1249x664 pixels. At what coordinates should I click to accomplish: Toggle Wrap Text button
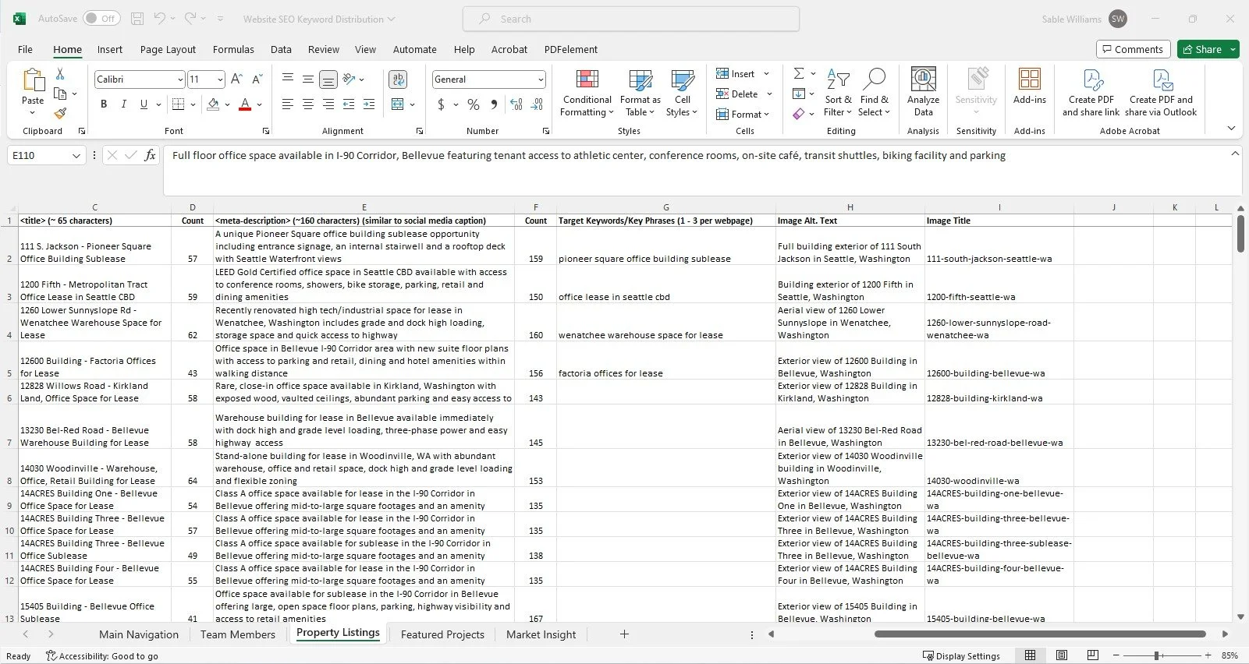(x=398, y=79)
